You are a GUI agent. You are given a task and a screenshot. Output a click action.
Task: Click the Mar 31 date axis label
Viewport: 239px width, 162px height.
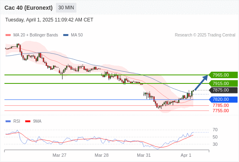[x=144, y=155]
